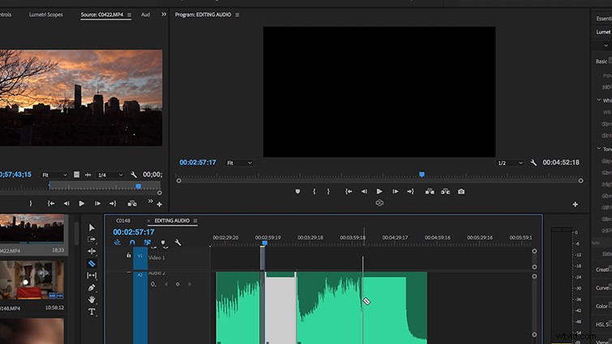This screenshot has width=612, height=344.
Task: Select the Hand tool
Action: (x=92, y=299)
